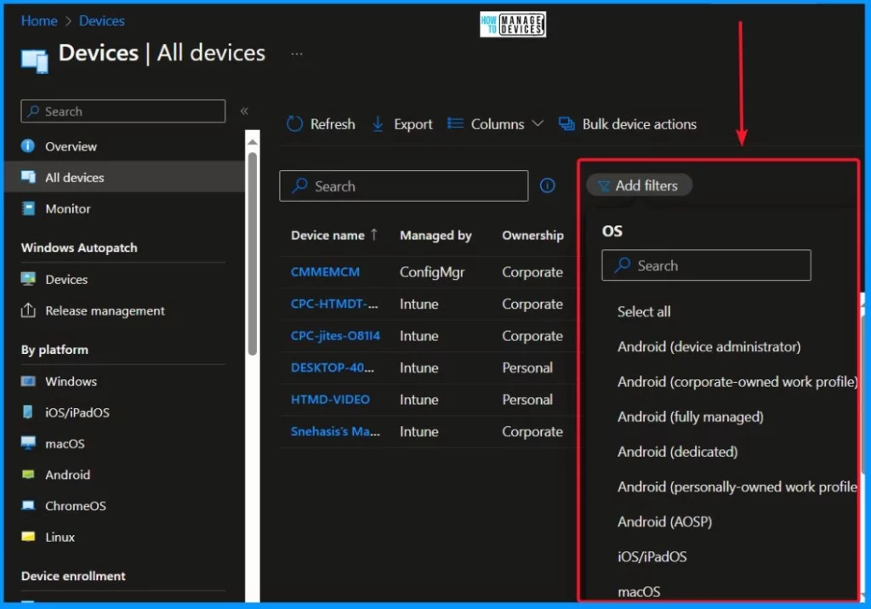Click the info icon beside device search

coord(547,185)
